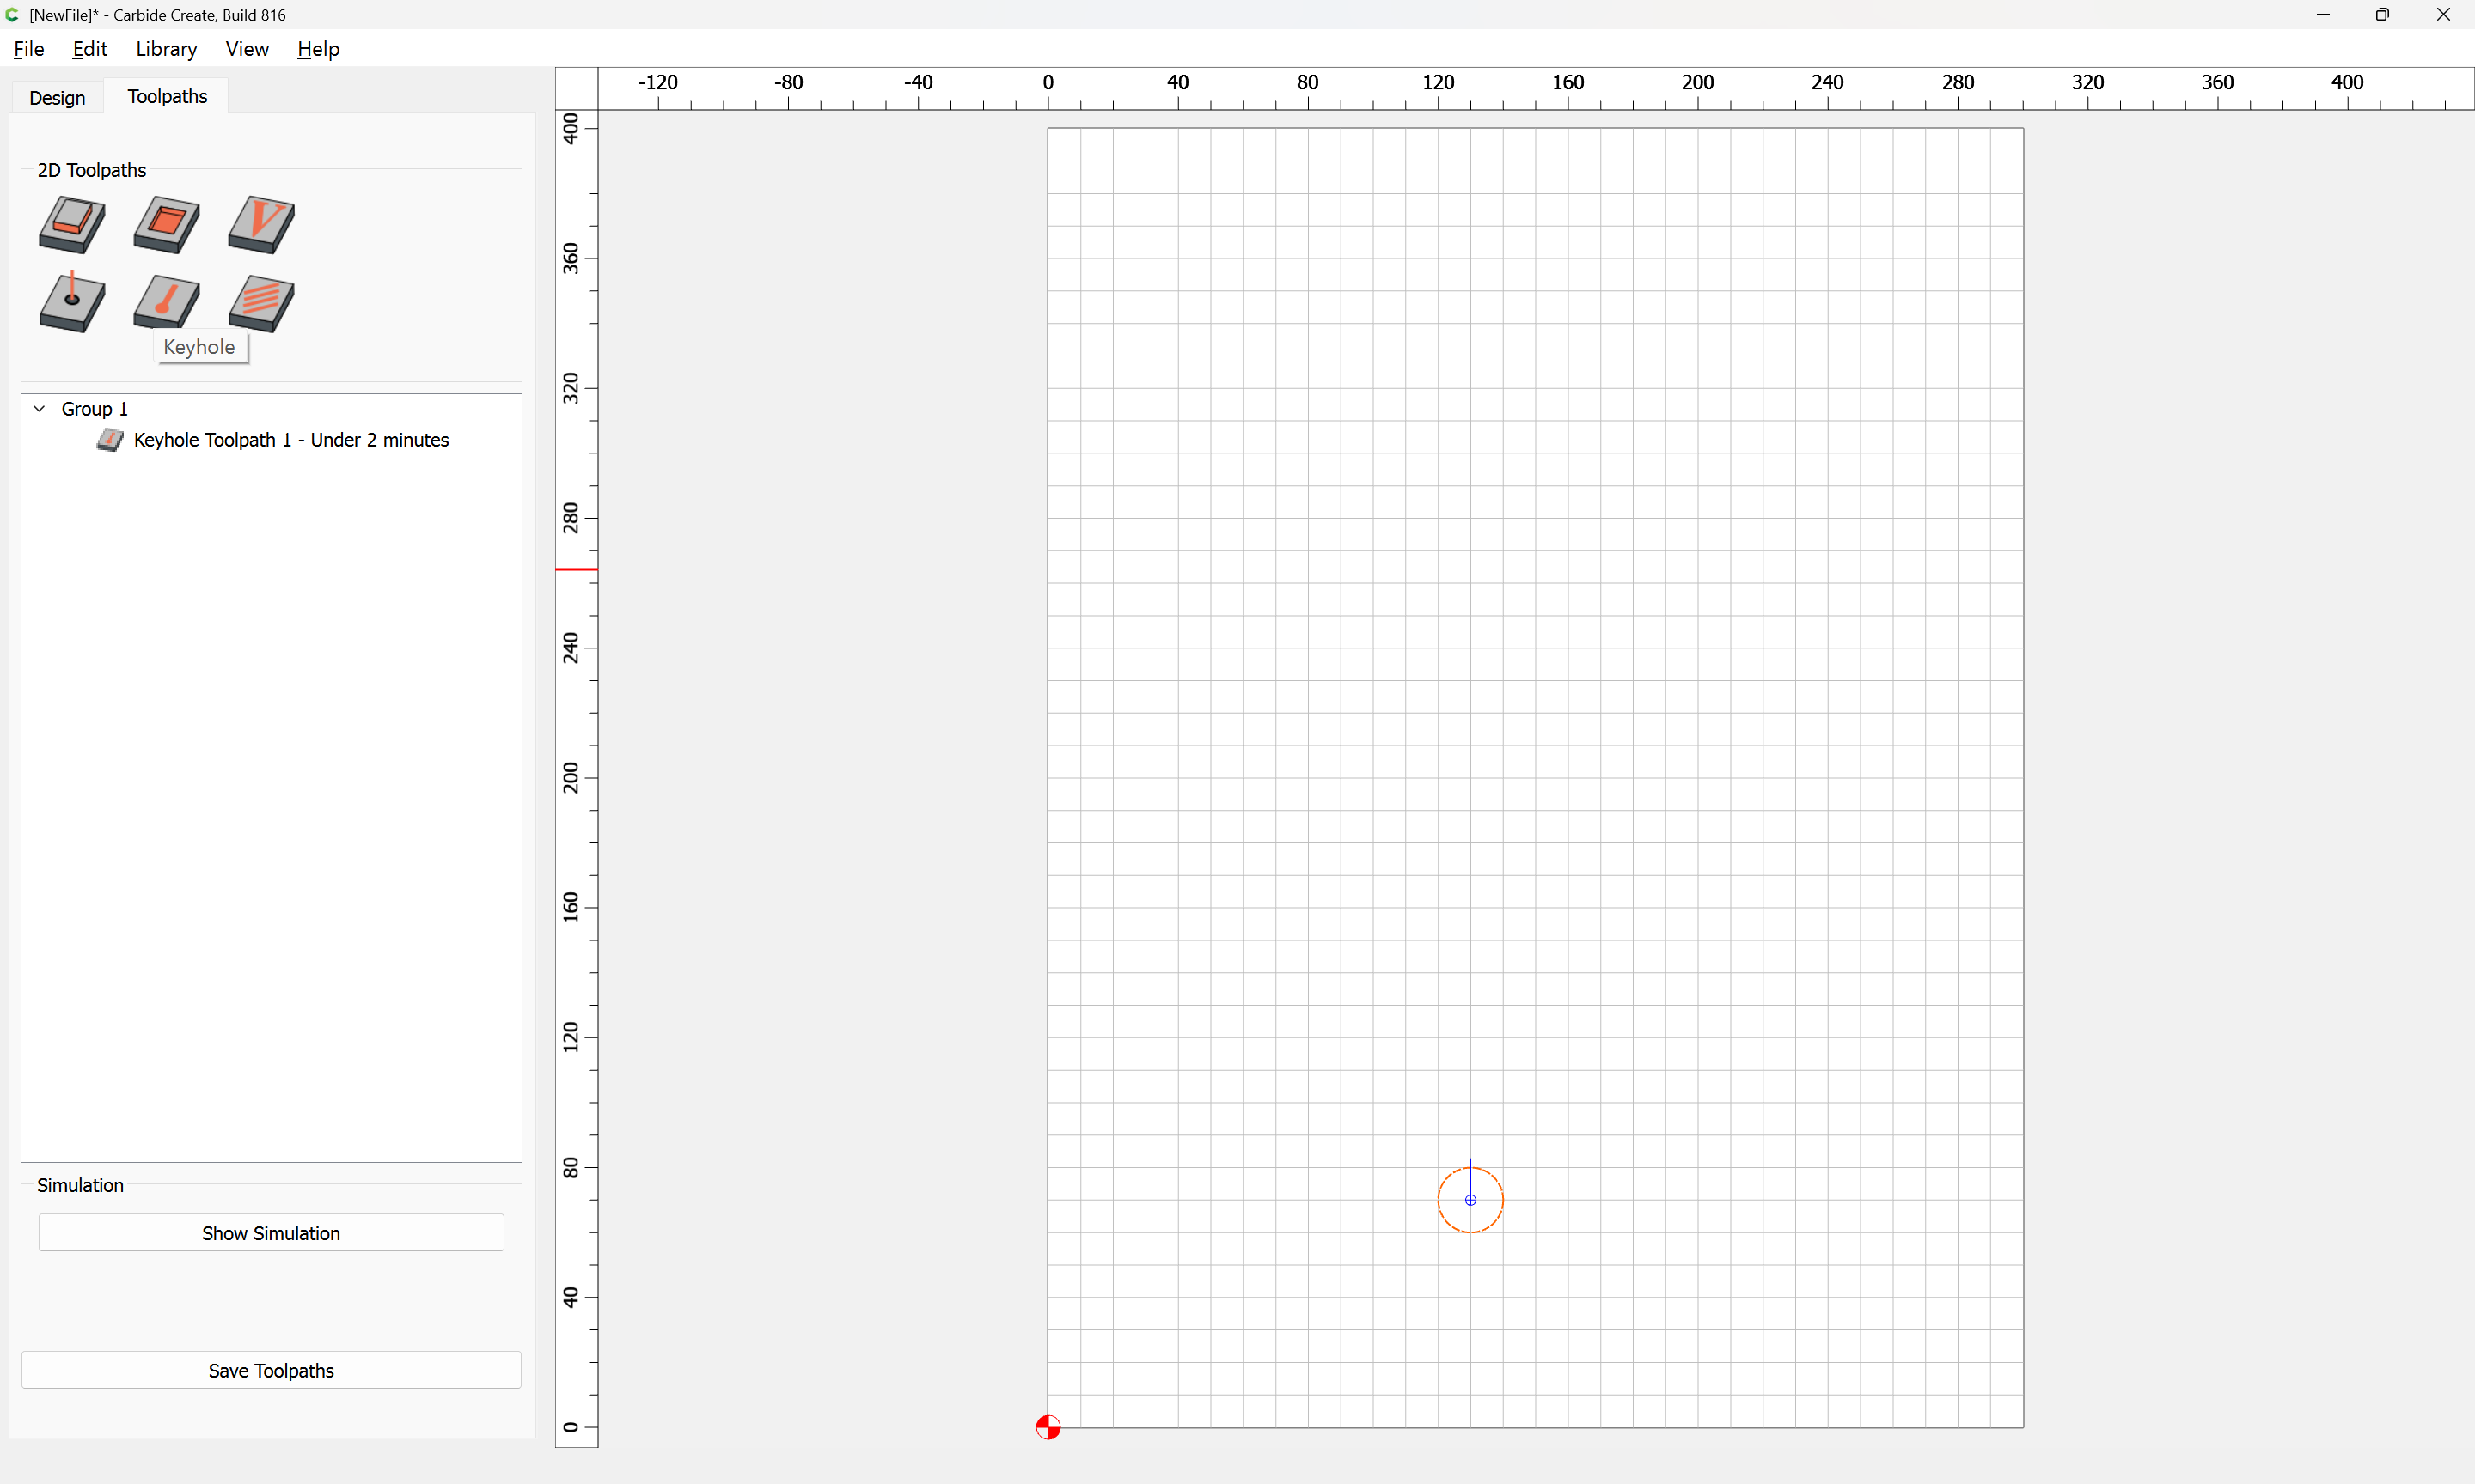Screen dimensions: 2475x1484
Task: Switch to the Toolpaths tab
Action: 167,96
